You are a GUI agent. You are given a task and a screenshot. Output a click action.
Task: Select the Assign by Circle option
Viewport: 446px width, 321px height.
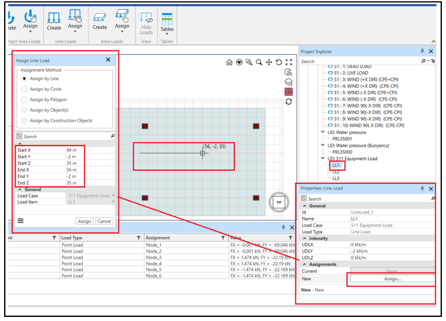(x=25, y=89)
